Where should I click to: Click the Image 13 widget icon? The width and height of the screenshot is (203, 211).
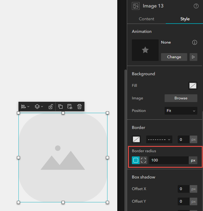pos(136,6)
